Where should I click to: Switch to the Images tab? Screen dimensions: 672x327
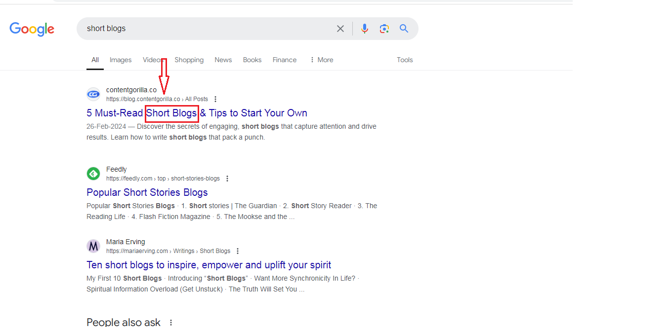pos(121,60)
